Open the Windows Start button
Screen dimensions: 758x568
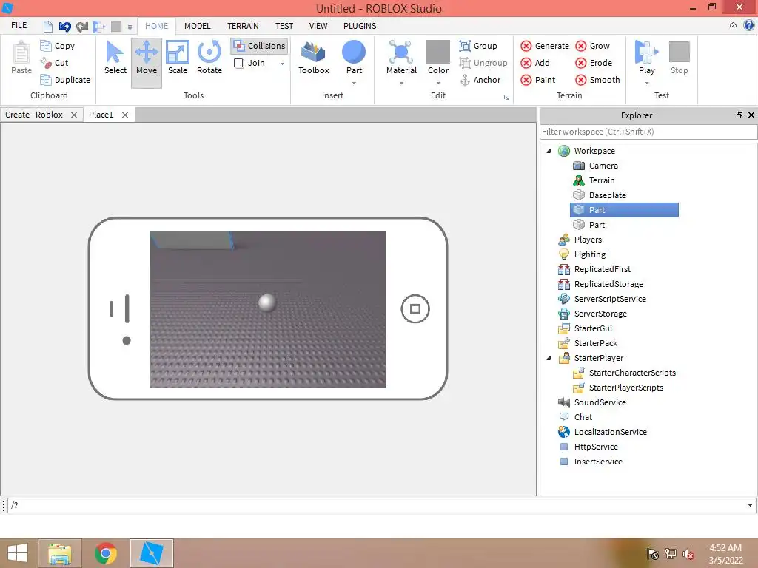(x=18, y=553)
